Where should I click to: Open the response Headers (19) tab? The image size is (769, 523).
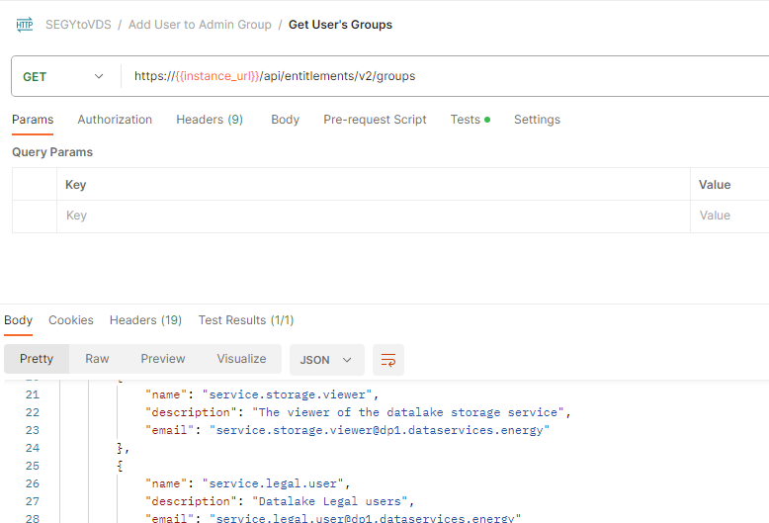click(x=145, y=320)
